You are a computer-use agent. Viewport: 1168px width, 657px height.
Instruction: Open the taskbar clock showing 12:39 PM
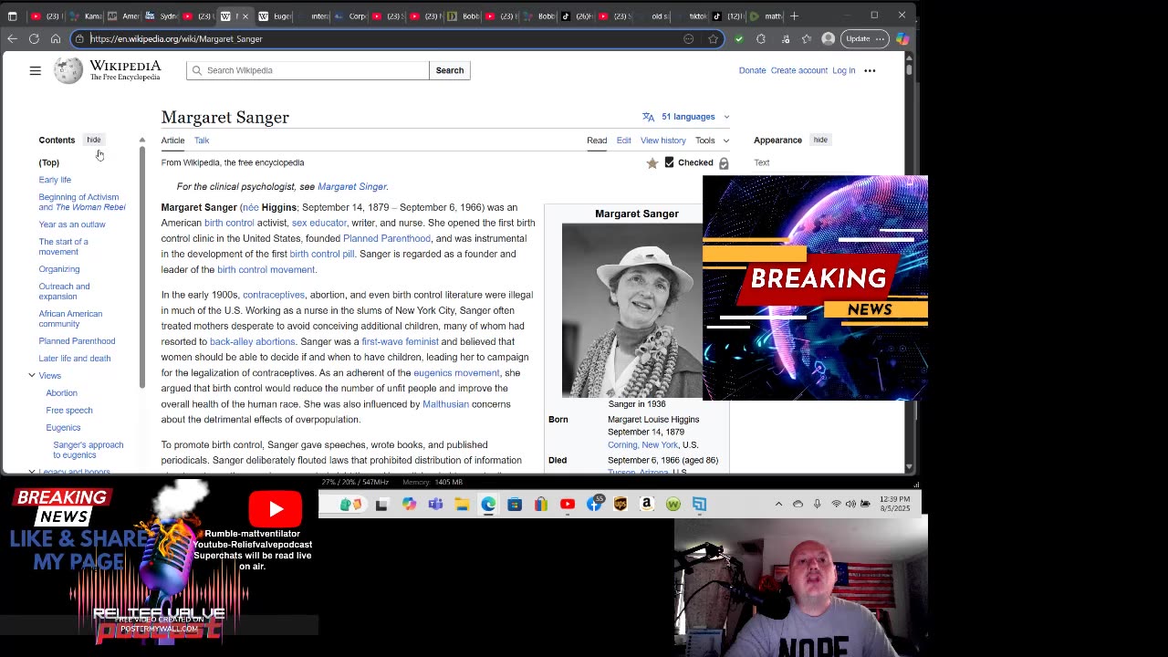click(x=896, y=504)
